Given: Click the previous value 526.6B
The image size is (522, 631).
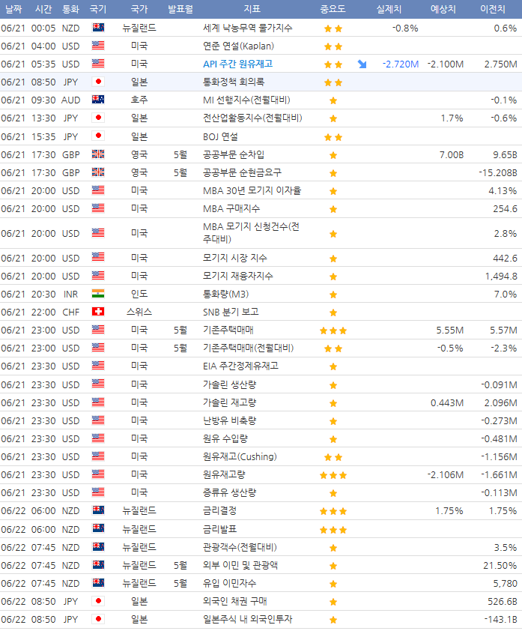Looking at the screenshot, I should tap(503, 602).
